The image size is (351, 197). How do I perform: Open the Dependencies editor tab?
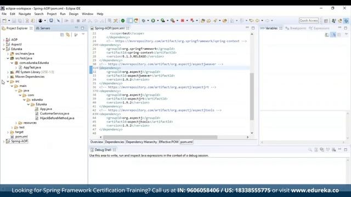coord(115,142)
